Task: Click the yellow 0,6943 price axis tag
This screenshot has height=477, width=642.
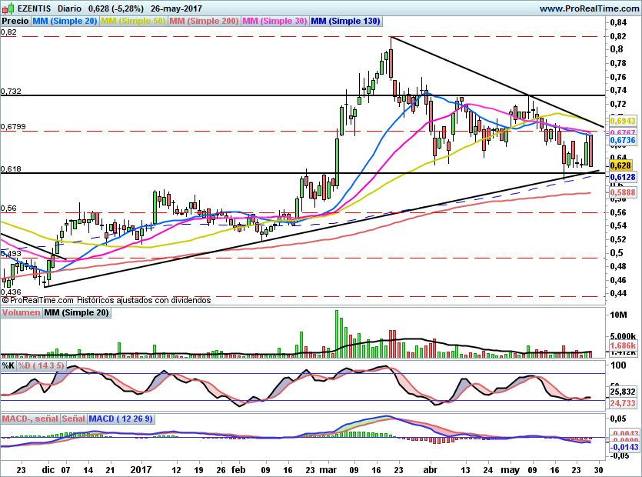Action: point(621,122)
